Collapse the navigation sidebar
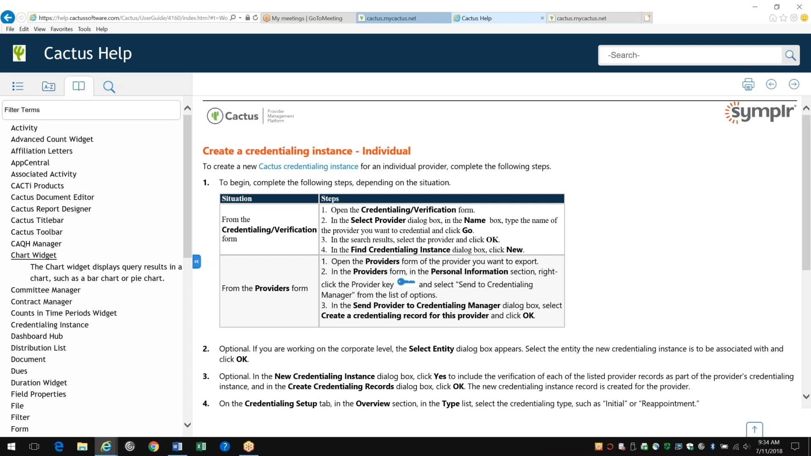Screen dimensions: 811x456 [196, 261]
